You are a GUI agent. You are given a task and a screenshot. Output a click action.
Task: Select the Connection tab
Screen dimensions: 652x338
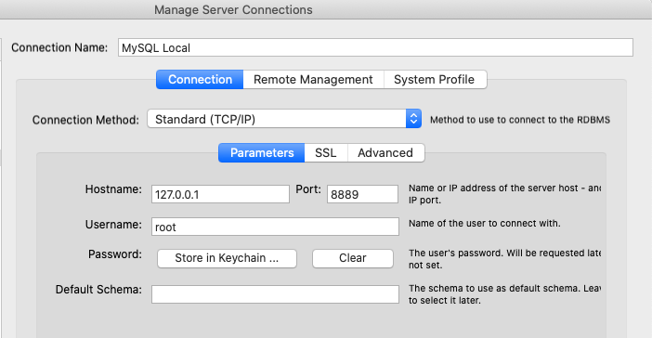(200, 80)
